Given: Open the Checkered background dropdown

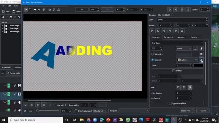Looking at the screenshot, I should [100, 111].
